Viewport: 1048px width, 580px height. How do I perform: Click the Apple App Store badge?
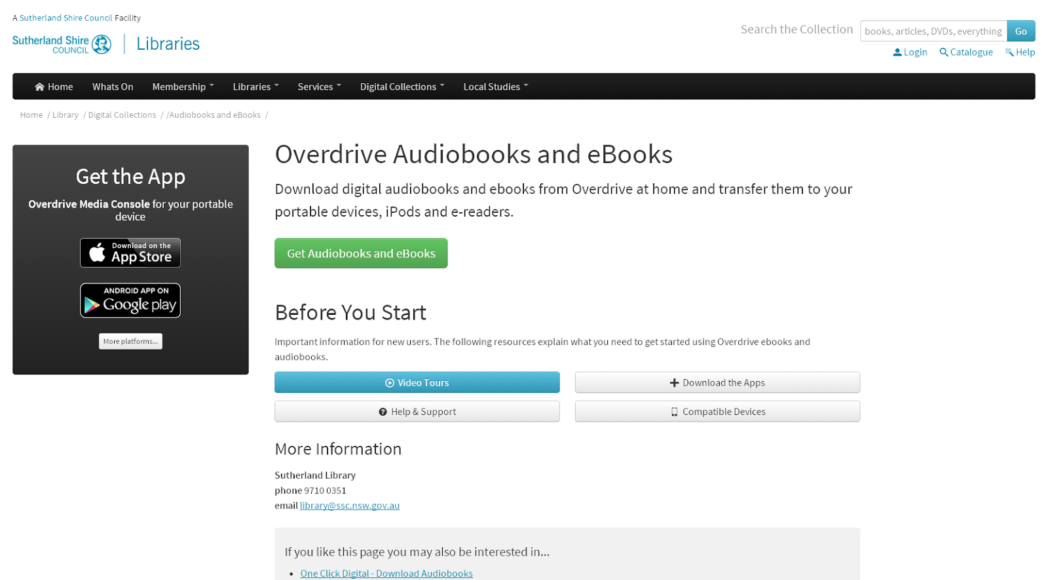[130, 253]
